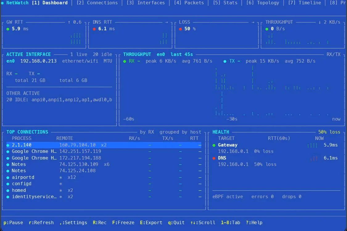Screen dimensions: 347x231
Task: Click IP address 192.168.0.213
Action: click(x=38, y=61)
